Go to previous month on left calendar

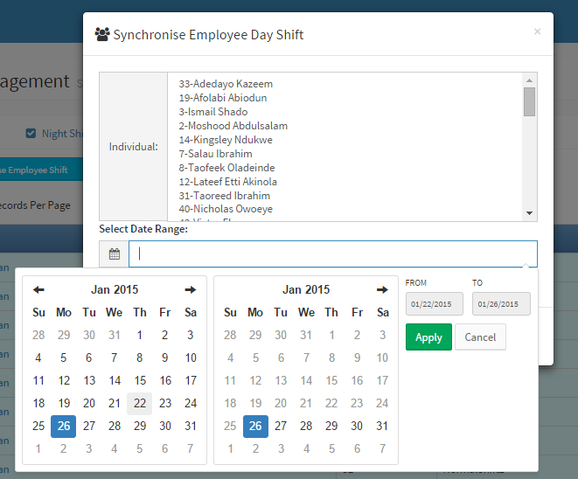(x=38, y=290)
